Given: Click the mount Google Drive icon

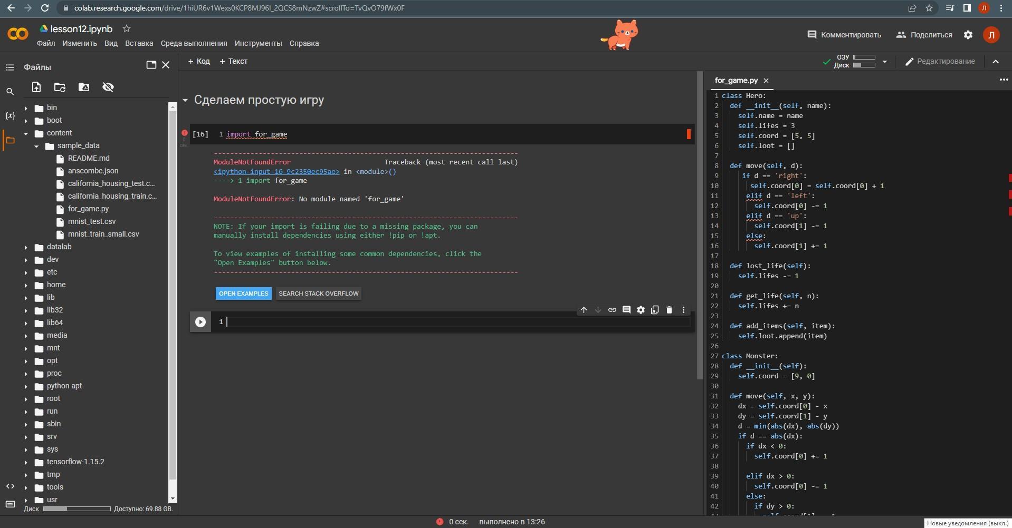Looking at the screenshot, I should coord(84,87).
